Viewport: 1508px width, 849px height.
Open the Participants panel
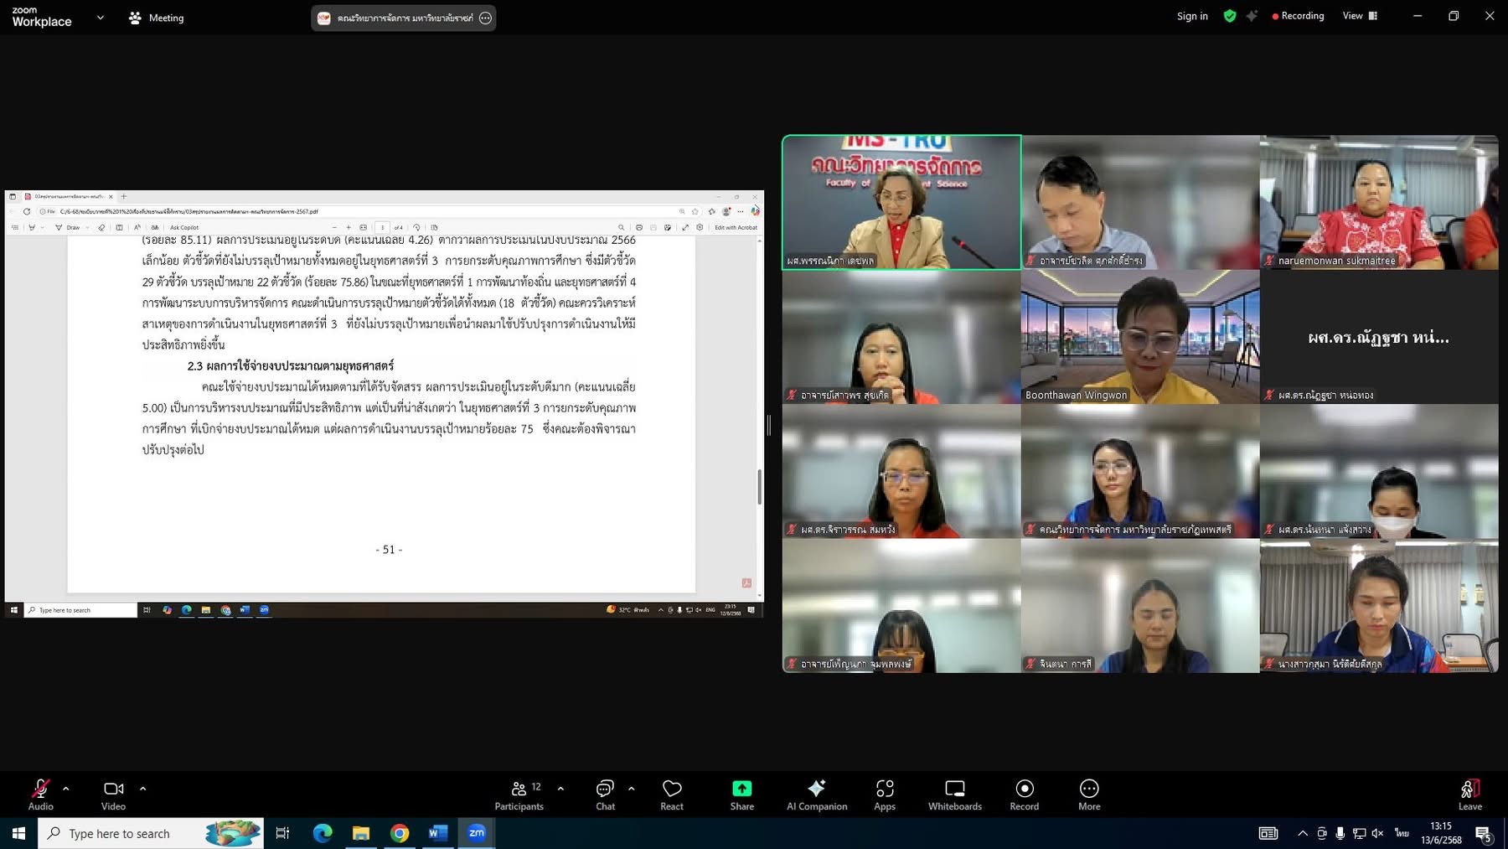click(519, 795)
